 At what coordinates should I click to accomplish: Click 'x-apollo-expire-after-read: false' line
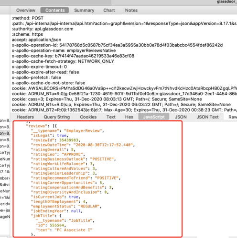pos(45,72)
